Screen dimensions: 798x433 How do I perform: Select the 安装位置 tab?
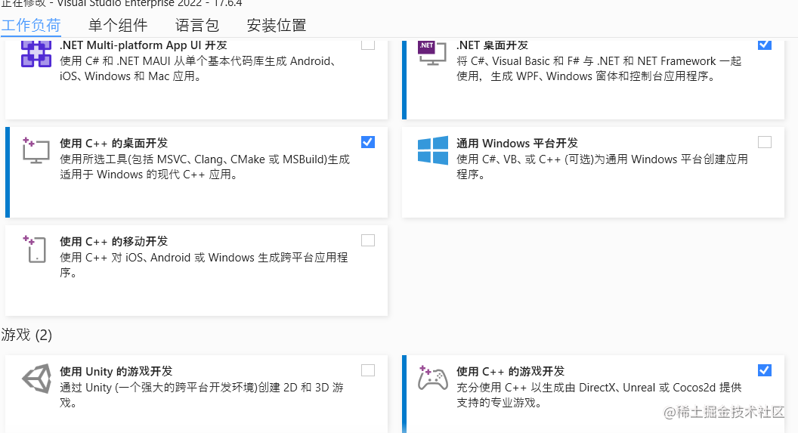pos(277,26)
